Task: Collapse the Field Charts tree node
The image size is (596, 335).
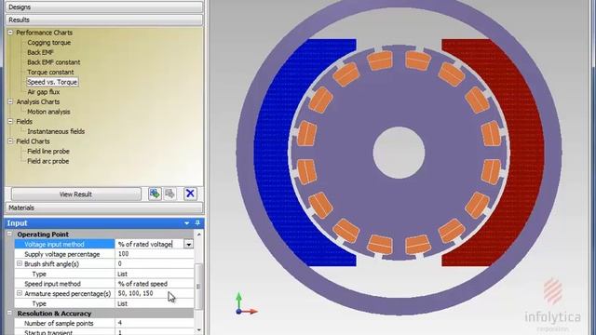Action: pos(10,141)
